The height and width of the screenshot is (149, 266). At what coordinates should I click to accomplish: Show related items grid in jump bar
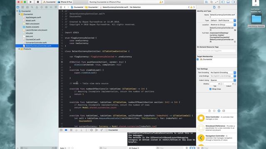pyautogui.click(x=61, y=7)
